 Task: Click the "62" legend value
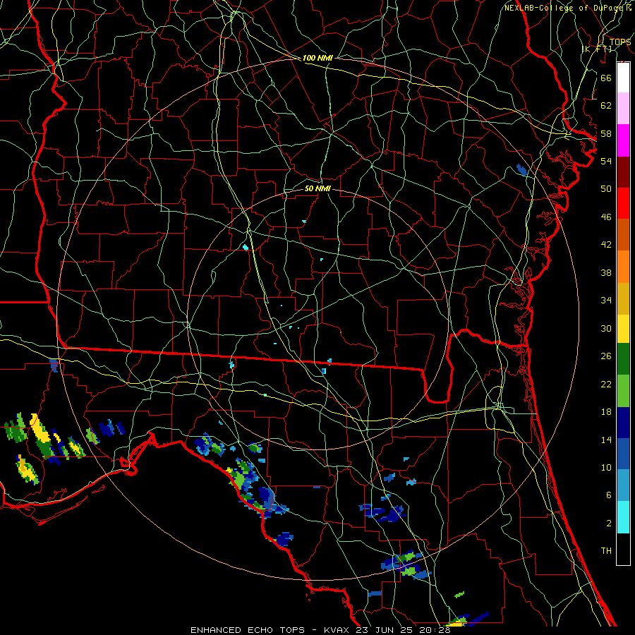pos(606,106)
